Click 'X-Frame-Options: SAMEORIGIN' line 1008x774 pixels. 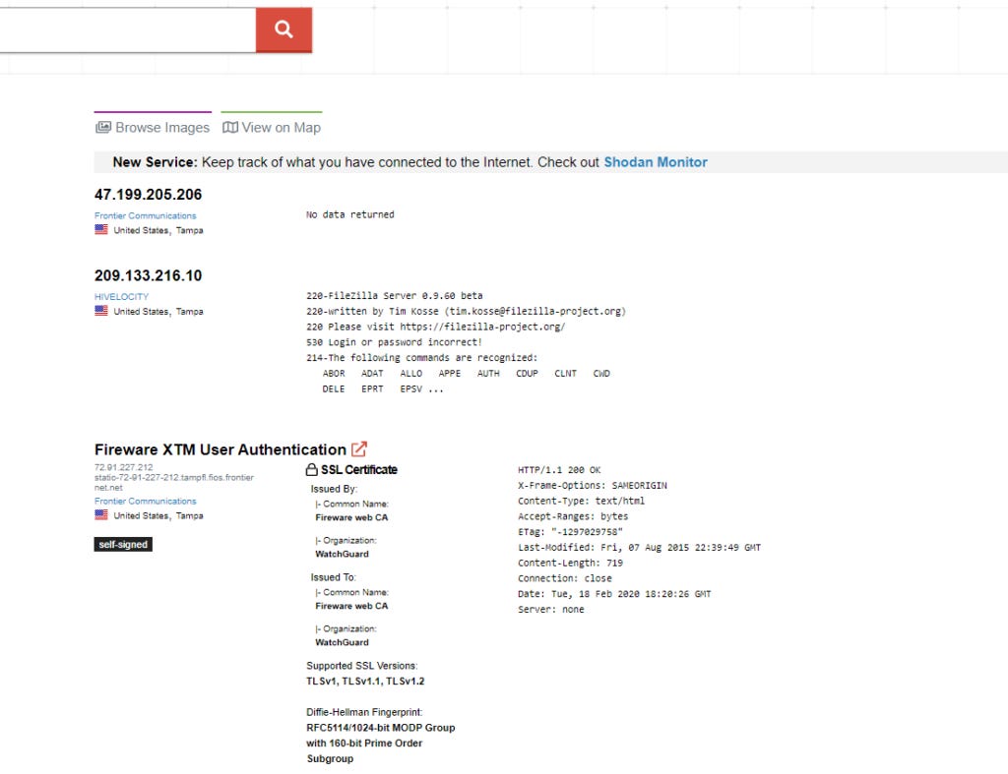click(592, 486)
